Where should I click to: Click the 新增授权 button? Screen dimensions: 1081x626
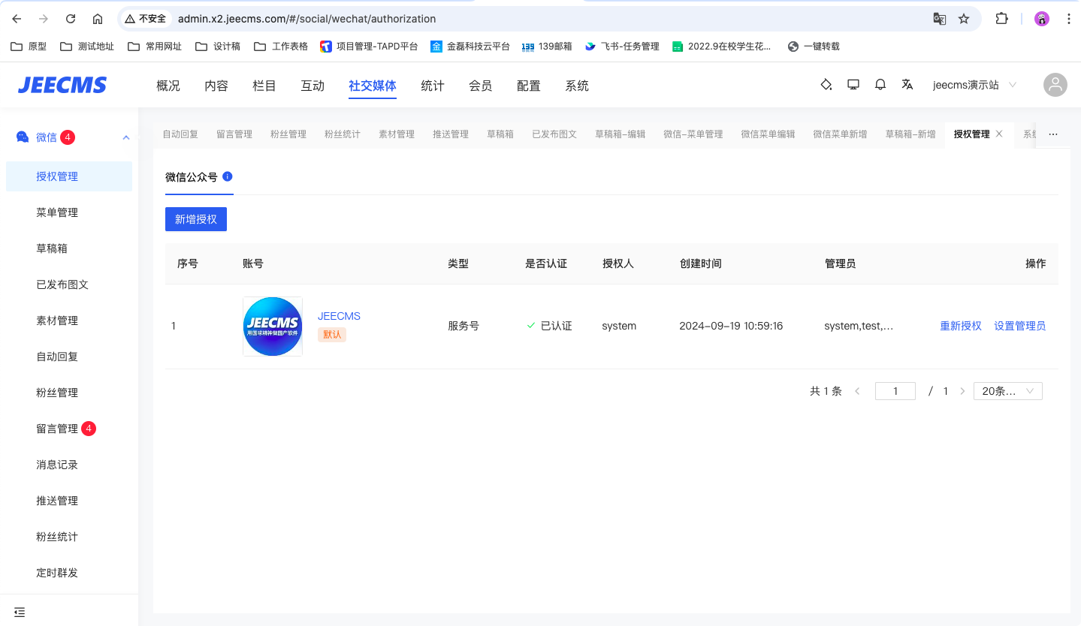(x=196, y=219)
